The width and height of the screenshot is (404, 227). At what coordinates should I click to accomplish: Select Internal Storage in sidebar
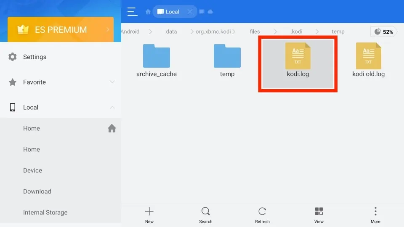[x=61, y=212]
